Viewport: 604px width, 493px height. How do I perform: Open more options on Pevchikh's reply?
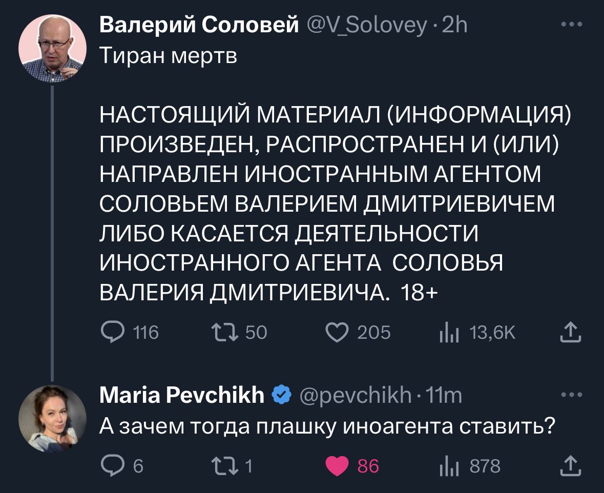(x=572, y=395)
